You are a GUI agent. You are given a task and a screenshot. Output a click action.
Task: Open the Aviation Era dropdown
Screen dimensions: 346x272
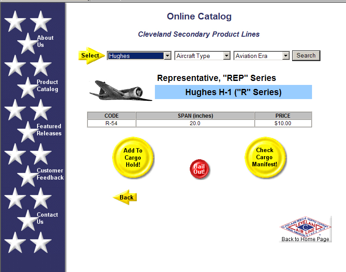point(261,56)
